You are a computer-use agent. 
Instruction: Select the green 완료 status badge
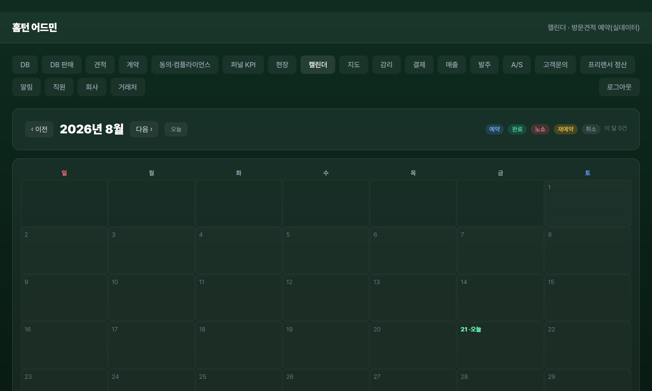tap(517, 129)
